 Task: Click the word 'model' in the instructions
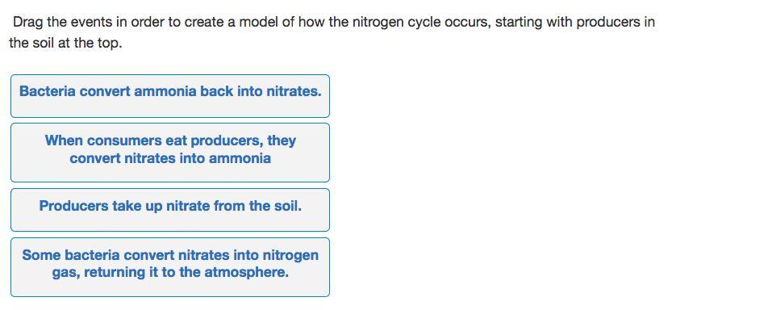[x=260, y=22]
